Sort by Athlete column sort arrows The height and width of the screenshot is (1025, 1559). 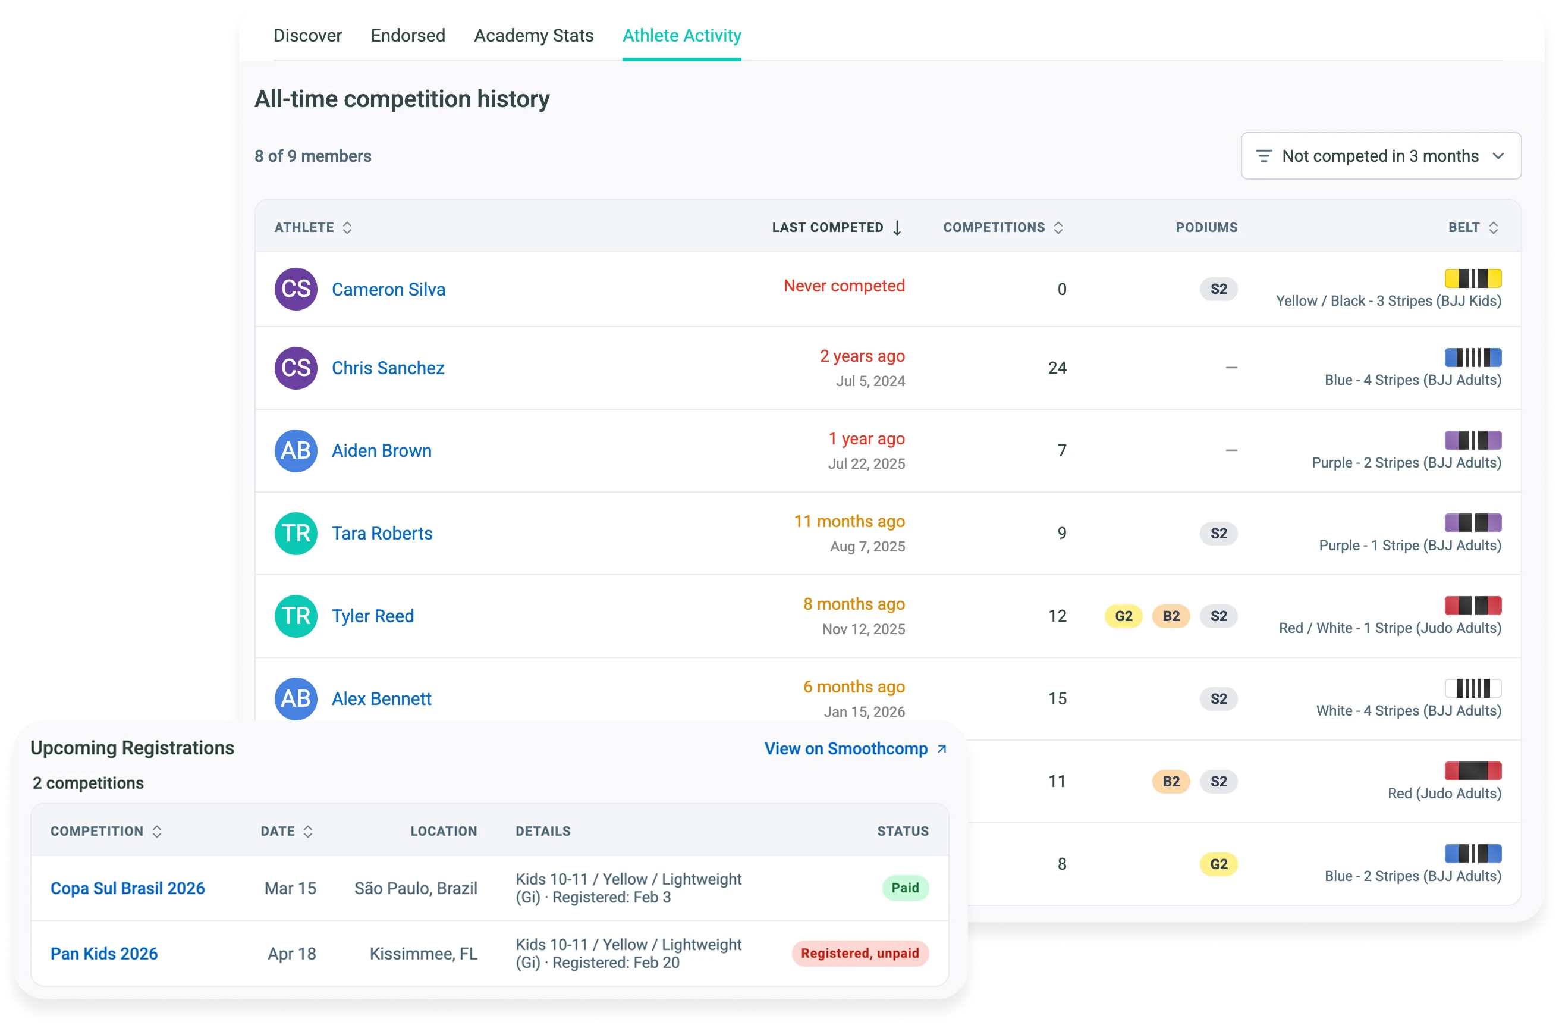tap(347, 227)
